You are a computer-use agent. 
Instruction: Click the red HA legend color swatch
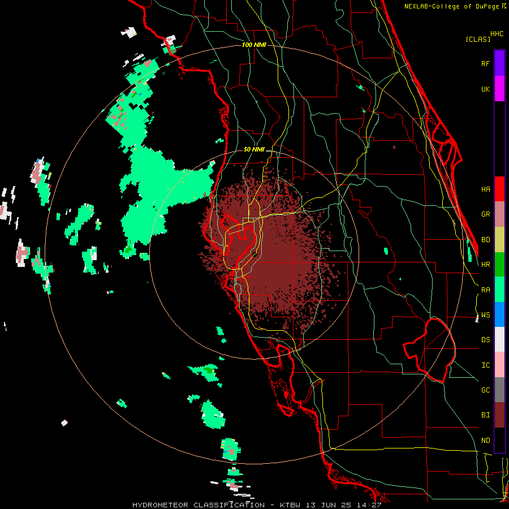pyautogui.click(x=499, y=189)
